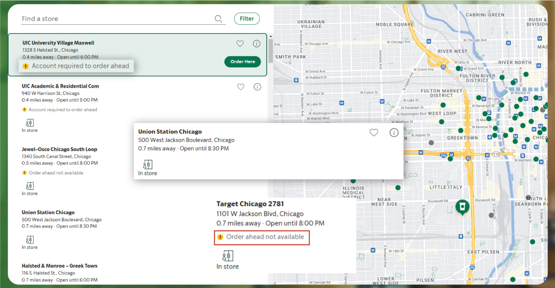Click address 1328 S Halsted St., Chicago
This screenshot has width=555, height=288.
50,50
